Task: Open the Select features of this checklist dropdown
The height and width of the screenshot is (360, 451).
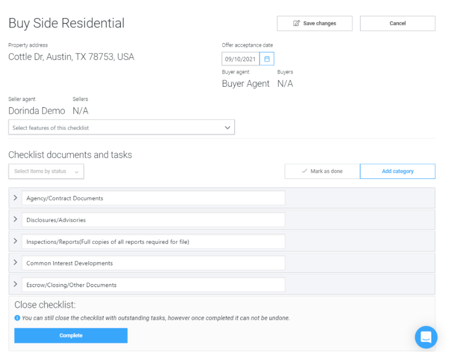Action: pyautogui.click(x=121, y=127)
